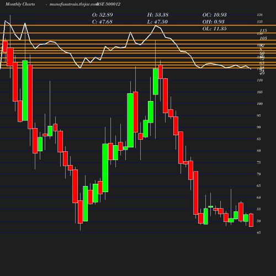Viewport: 276px width, 276px height.
Task: Click the 55 price axis label
Action: (x=259, y=209)
